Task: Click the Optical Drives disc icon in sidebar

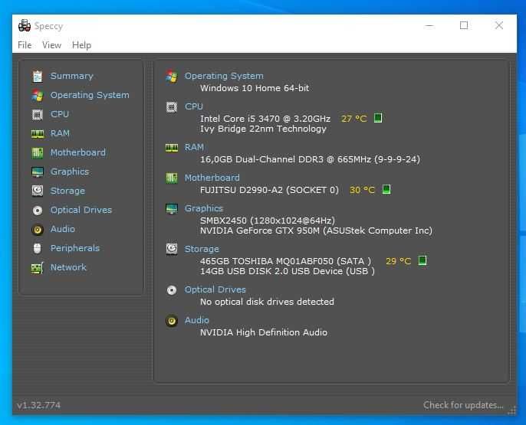Action: coord(38,211)
